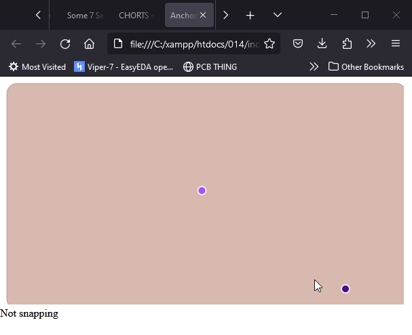The height and width of the screenshot is (335, 412).
Task: Show more bookmarks overflow chevrons
Action: 314,67
